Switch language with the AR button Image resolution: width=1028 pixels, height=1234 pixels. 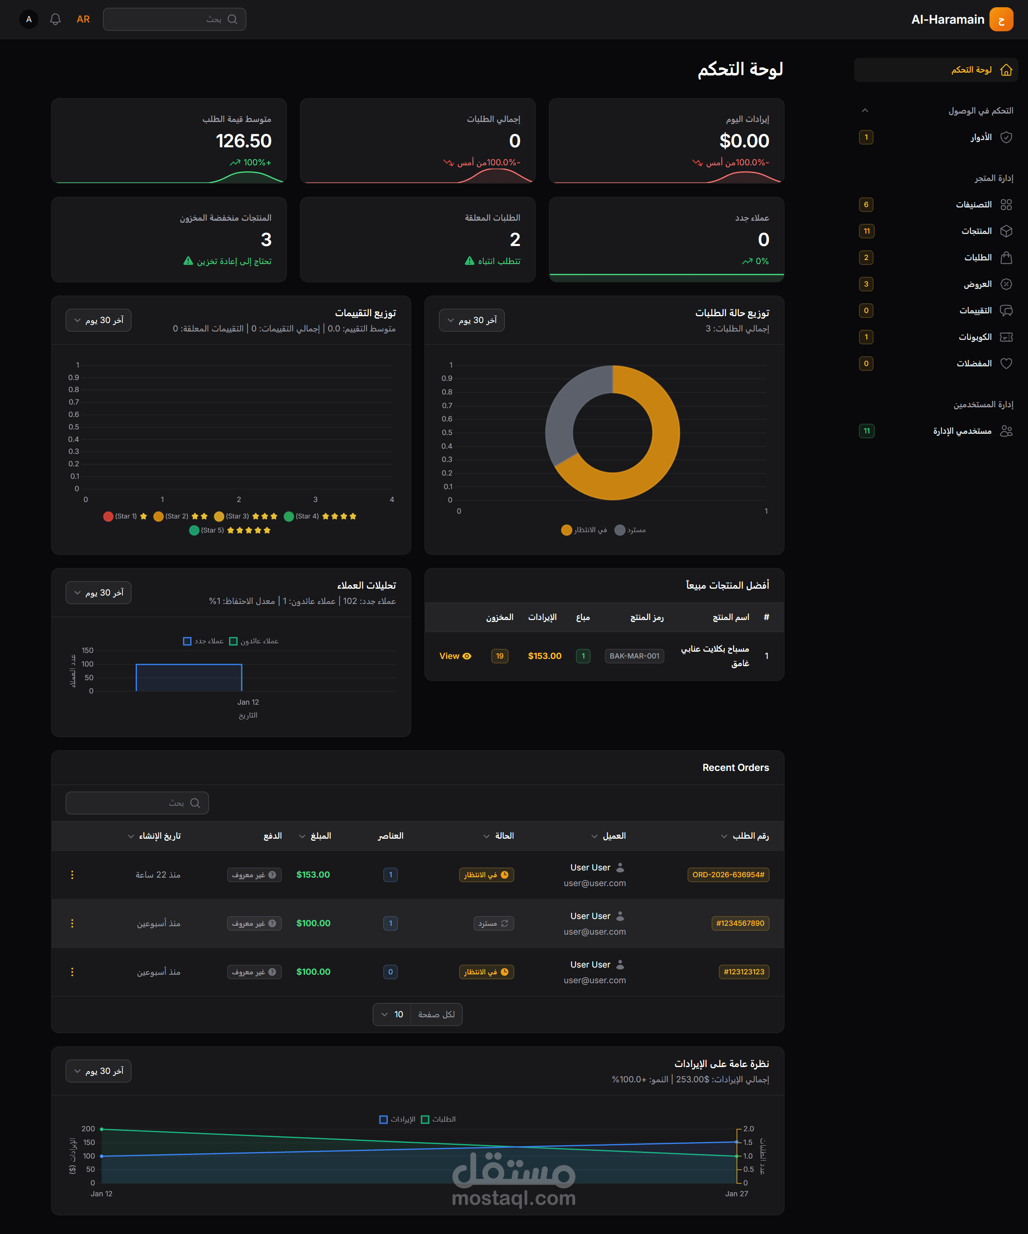point(83,19)
